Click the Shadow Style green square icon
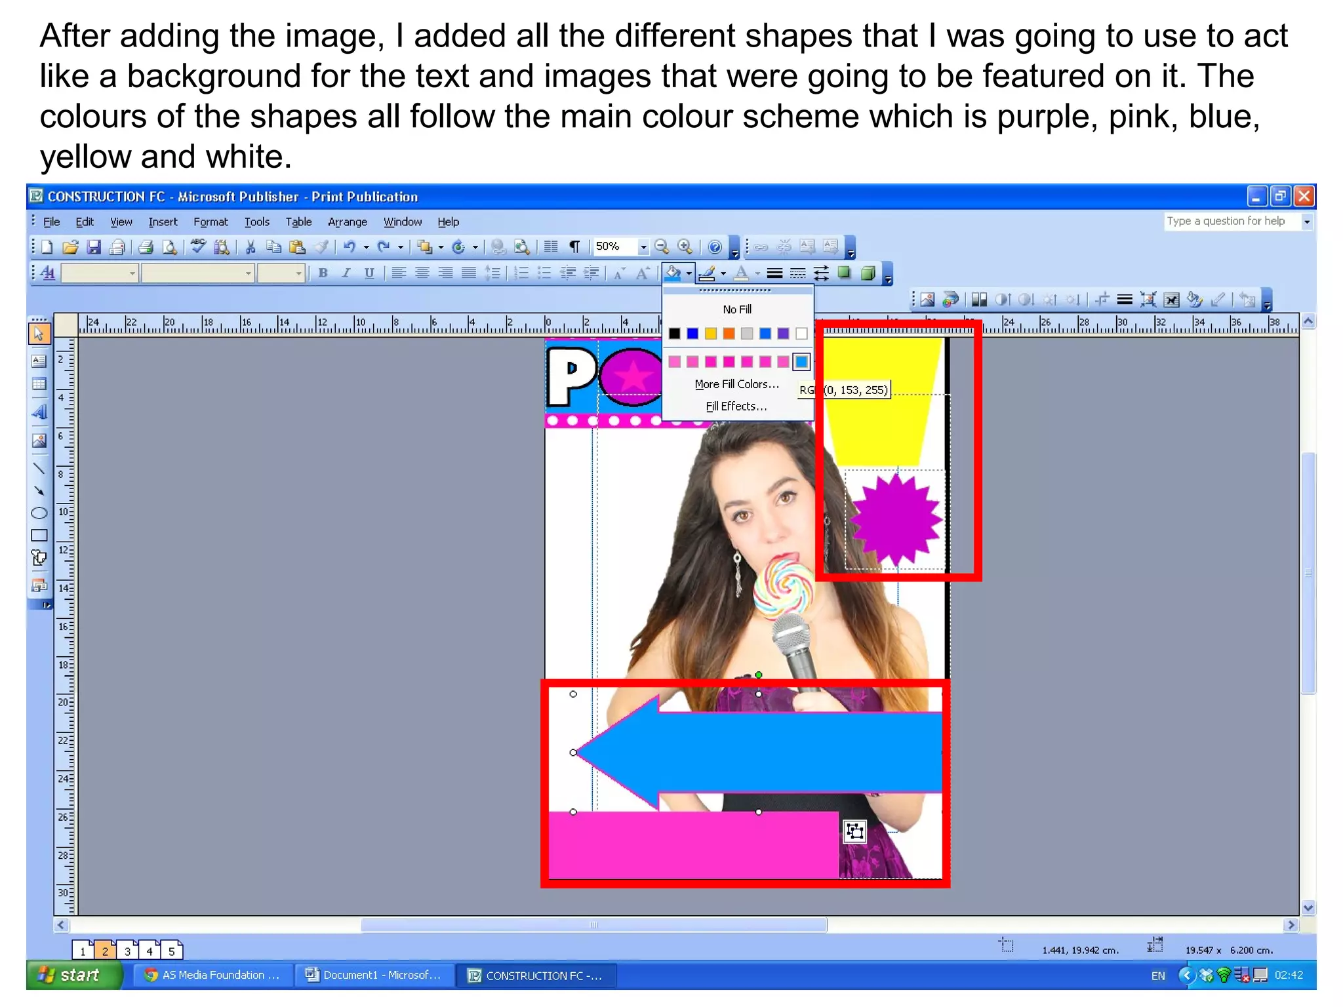This screenshot has height=1007, width=1343. pos(845,273)
